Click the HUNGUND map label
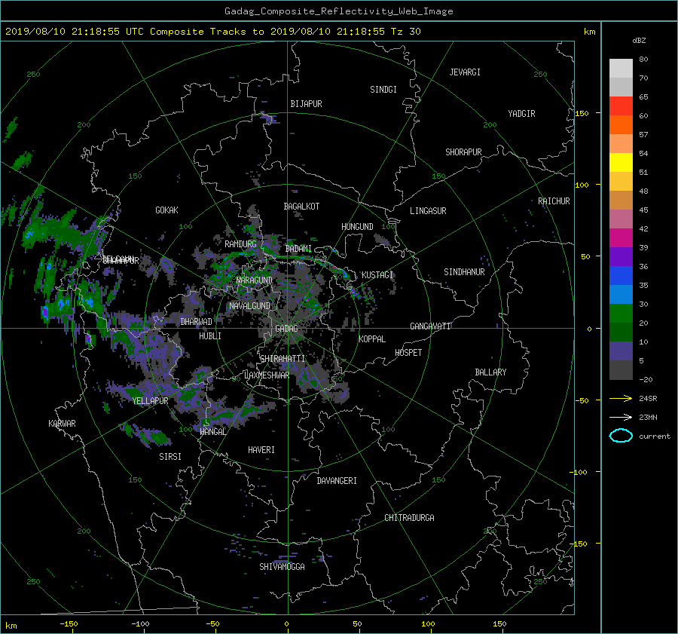Viewport: 678px width, 634px height. click(357, 227)
